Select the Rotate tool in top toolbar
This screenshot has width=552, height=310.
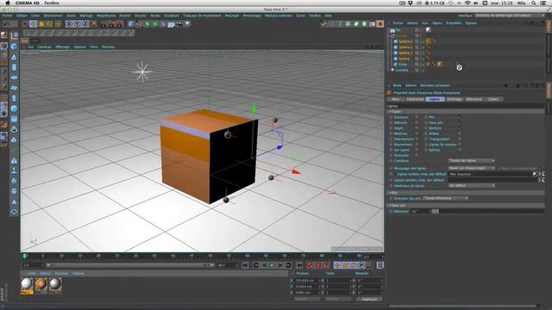(x=50, y=24)
